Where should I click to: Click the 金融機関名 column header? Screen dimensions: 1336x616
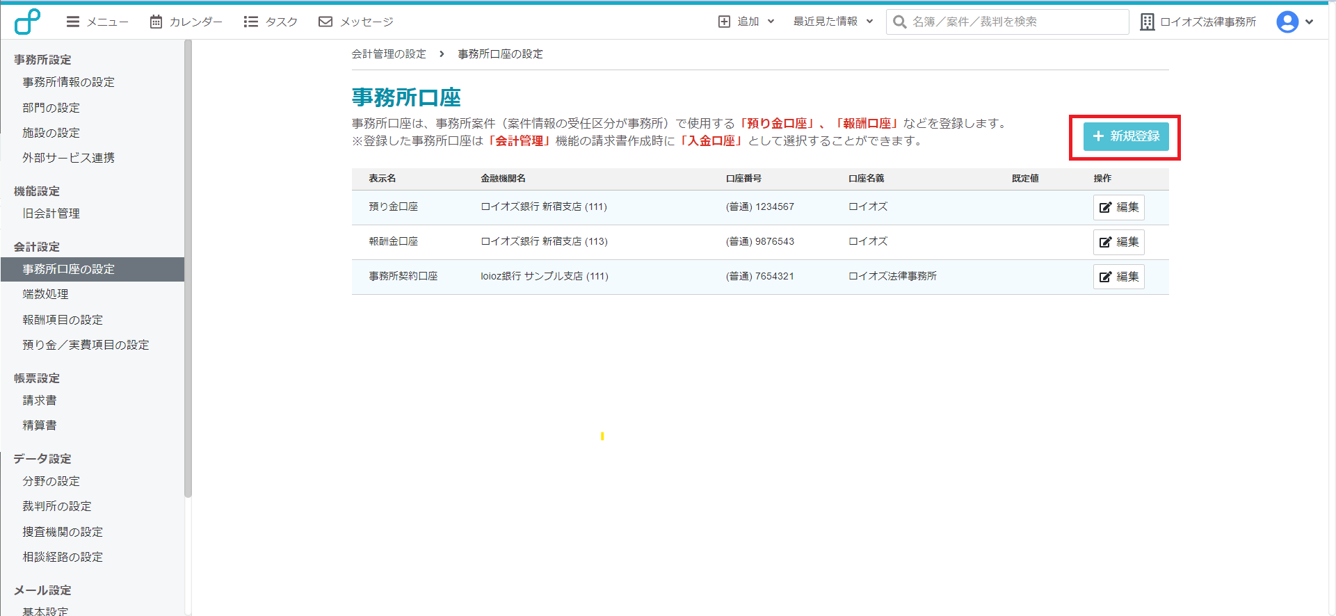[x=503, y=179]
